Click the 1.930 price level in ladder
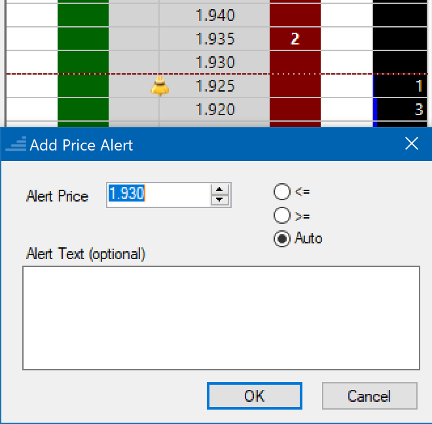Image resolution: width=432 pixels, height=424 pixels. [x=215, y=63]
